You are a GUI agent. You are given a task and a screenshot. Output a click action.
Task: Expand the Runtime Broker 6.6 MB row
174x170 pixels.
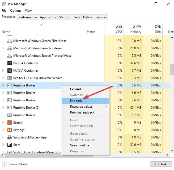pos(3,93)
